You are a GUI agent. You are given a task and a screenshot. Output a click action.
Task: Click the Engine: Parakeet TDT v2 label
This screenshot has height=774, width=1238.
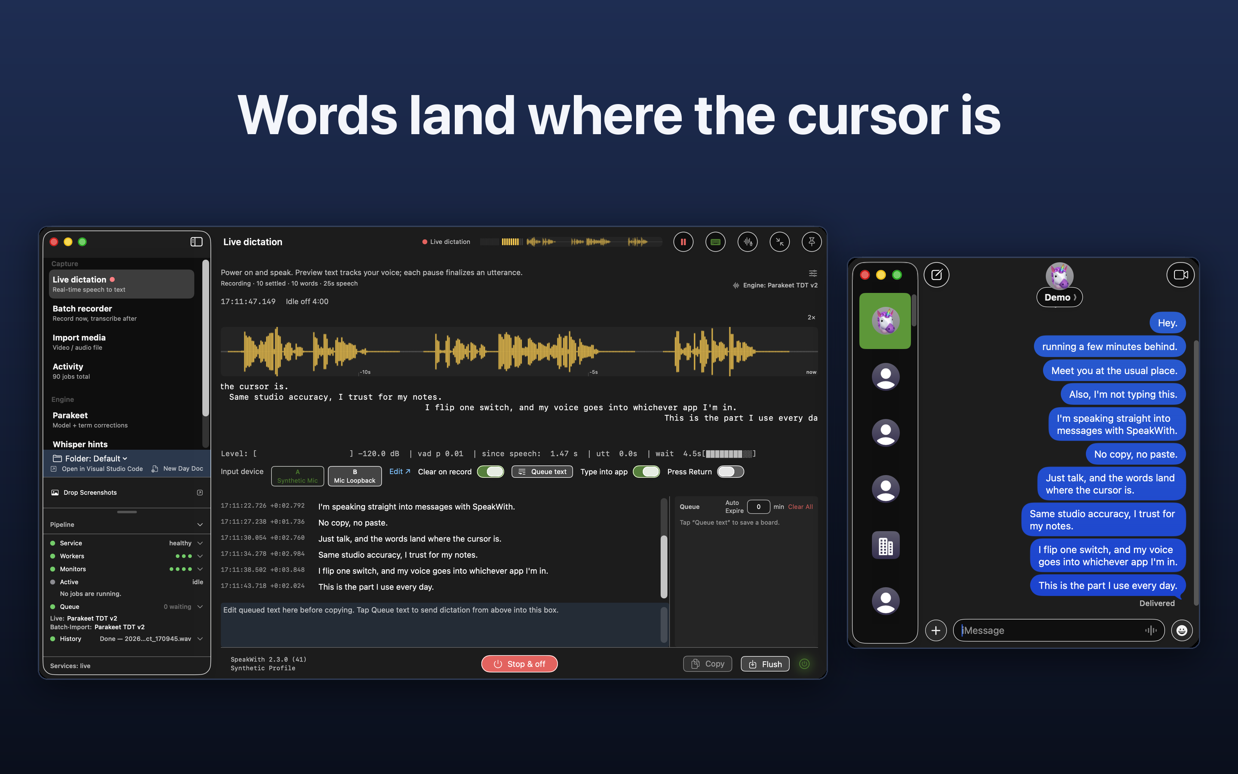click(x=780, y=285)
